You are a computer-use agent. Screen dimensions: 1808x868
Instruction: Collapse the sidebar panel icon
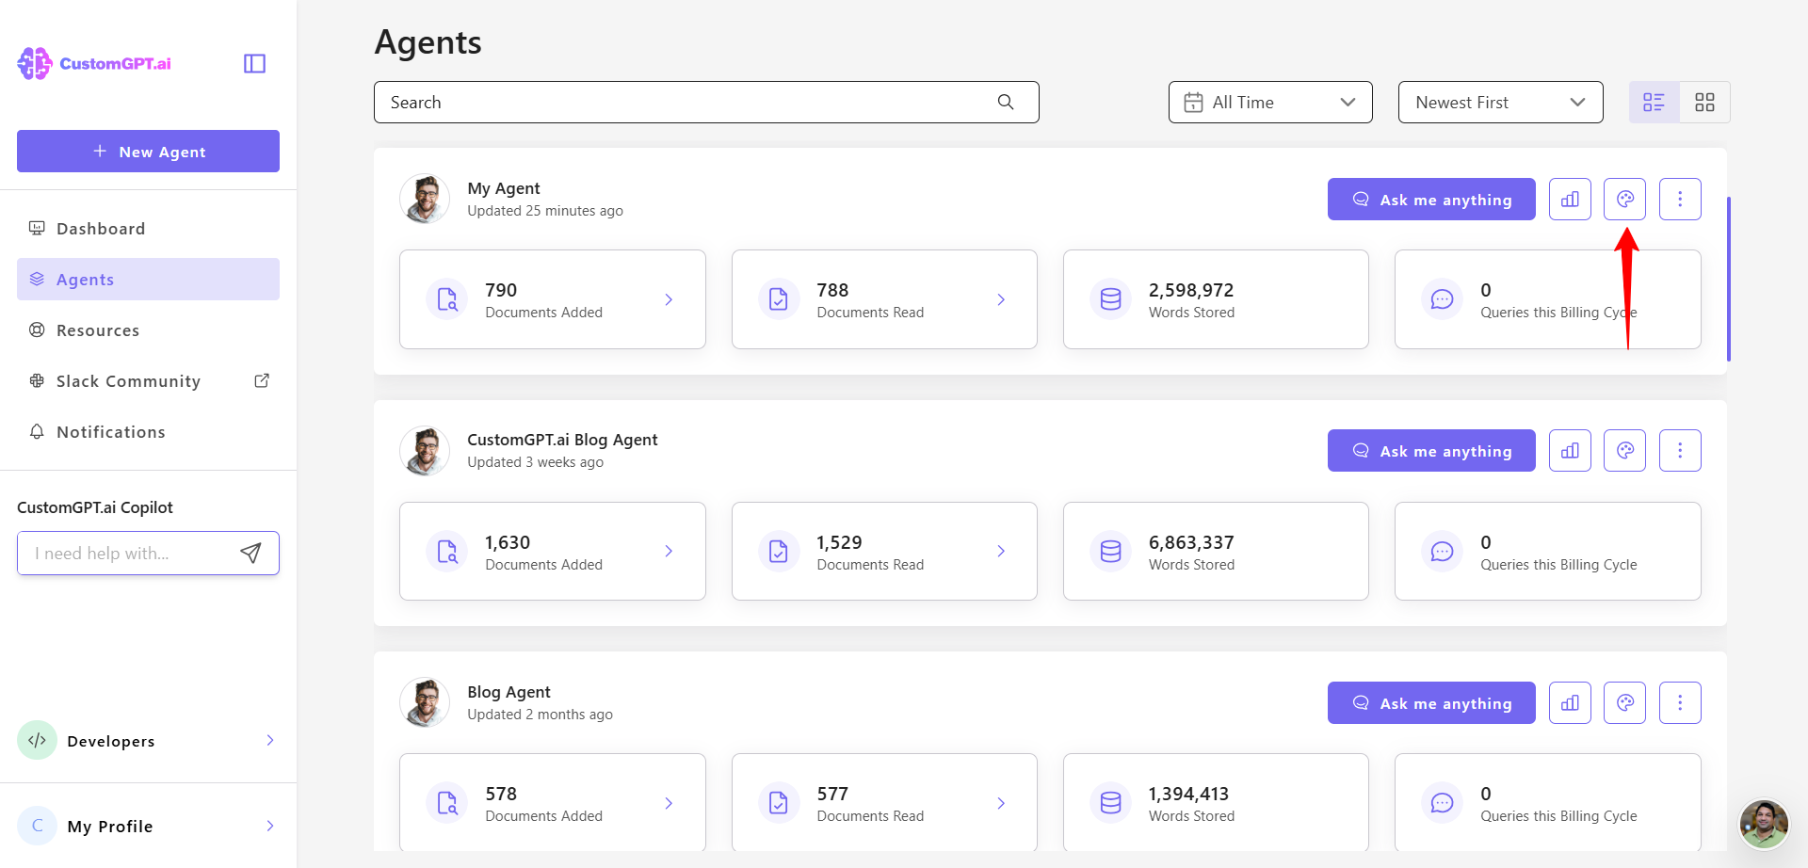point(254,63)
